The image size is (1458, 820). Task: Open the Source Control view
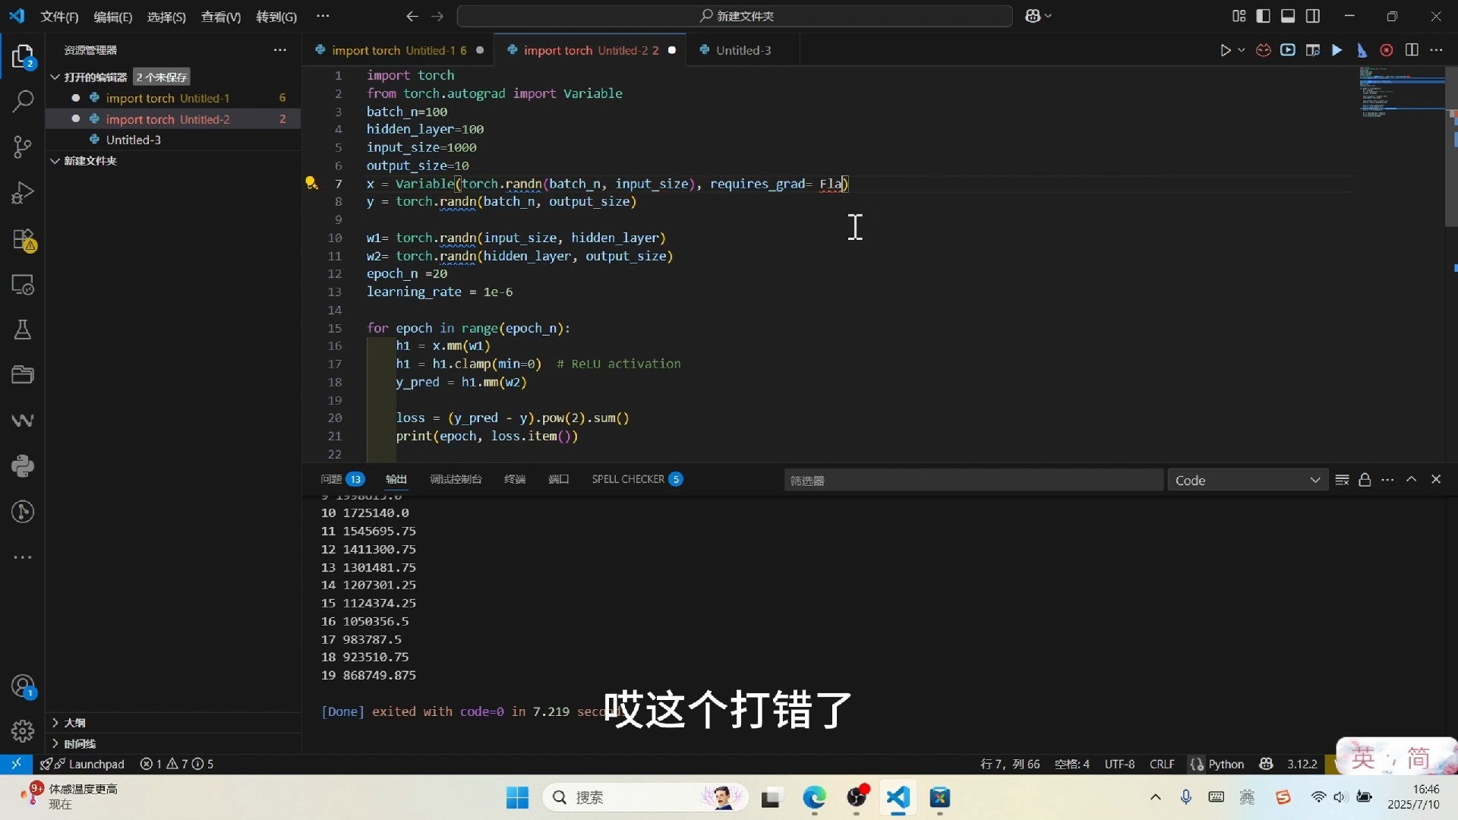pos(23,147)
